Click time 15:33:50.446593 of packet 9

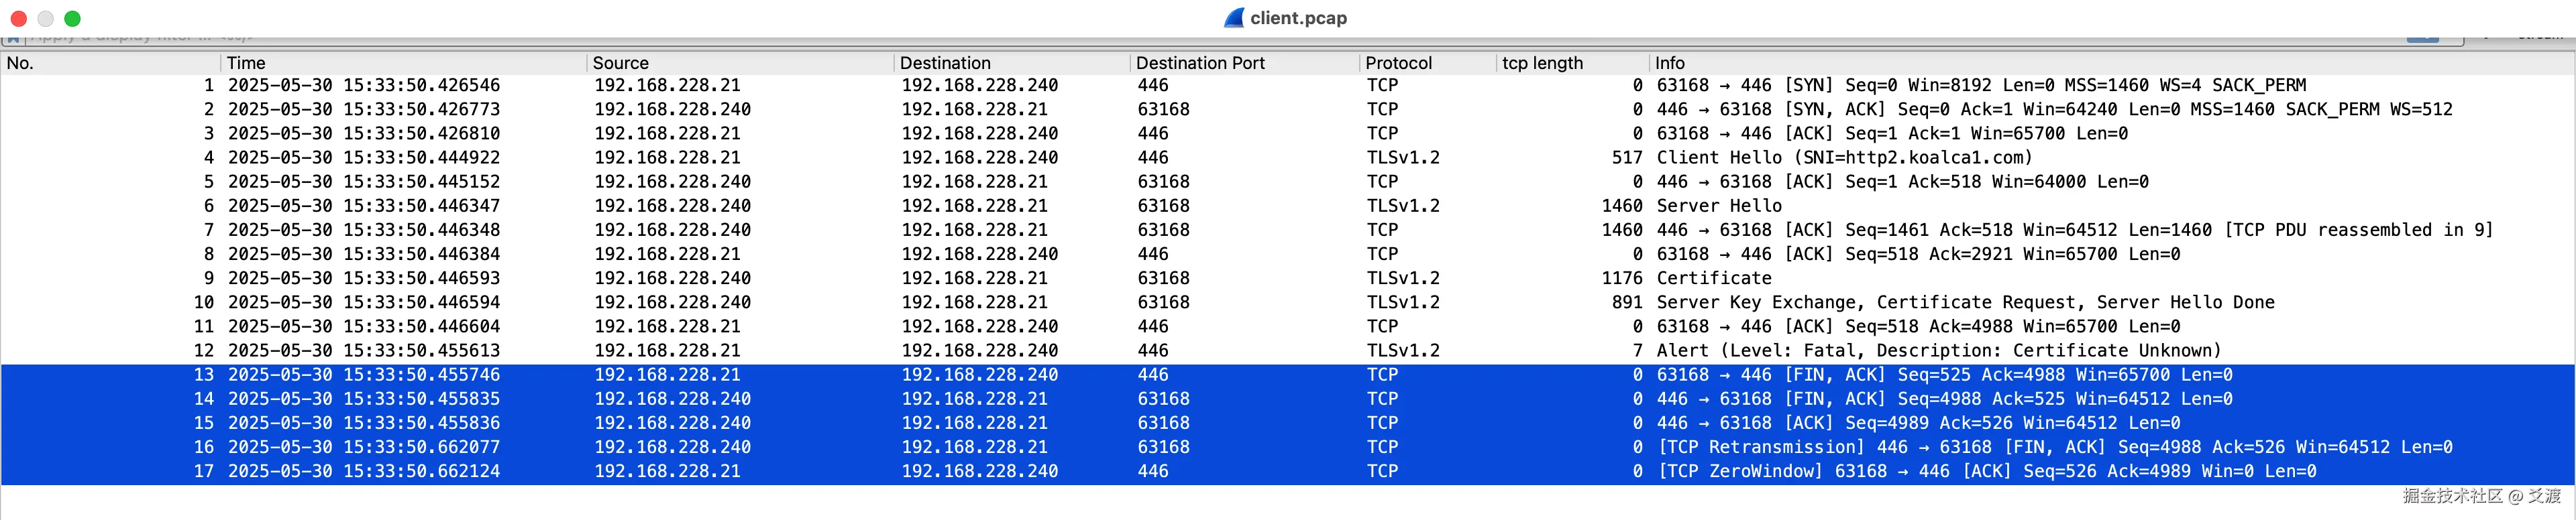[364, 279]
